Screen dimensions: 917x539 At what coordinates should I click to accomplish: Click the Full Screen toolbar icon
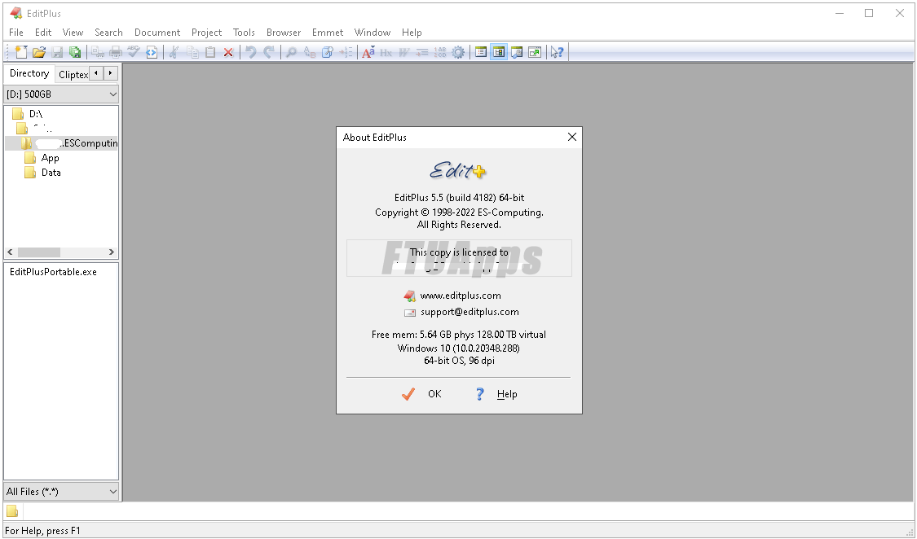(x=535, y=52)
